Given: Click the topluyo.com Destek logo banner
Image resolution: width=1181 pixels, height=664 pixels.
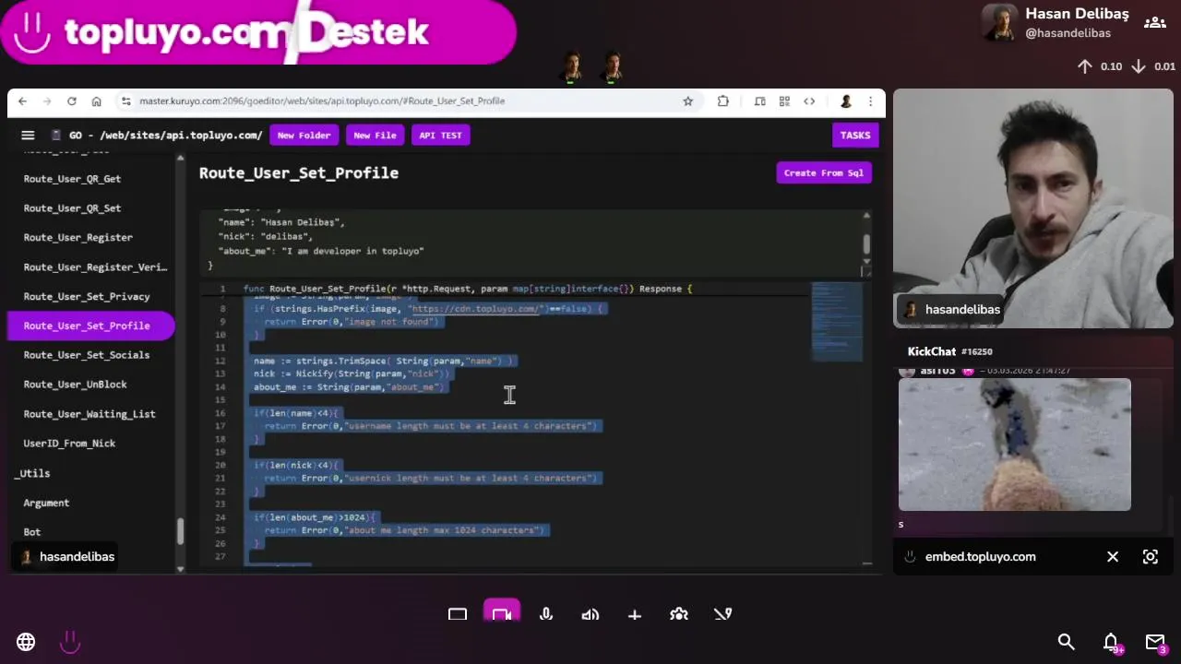Looking at the screenshot, I should coord(258,32).
